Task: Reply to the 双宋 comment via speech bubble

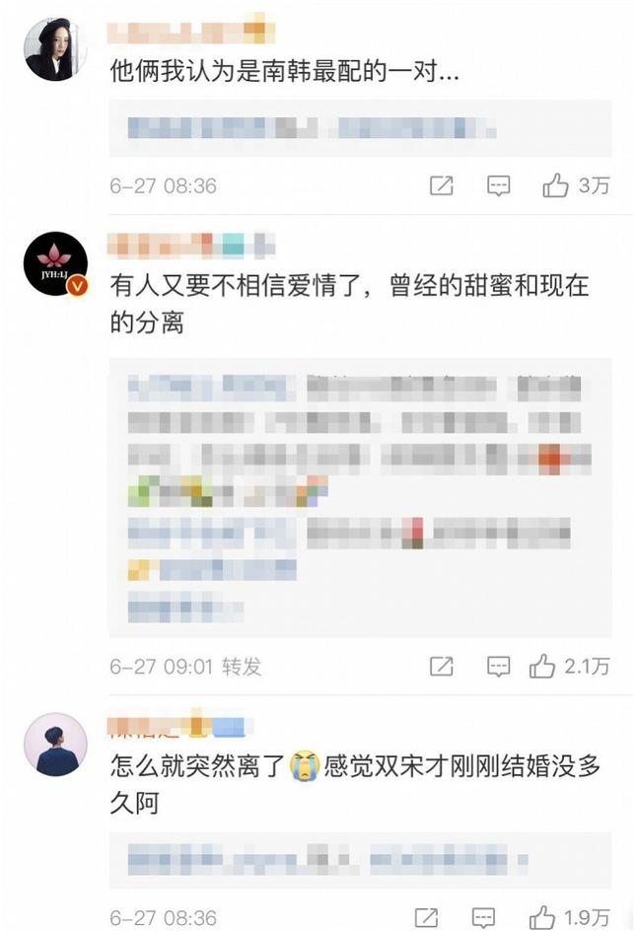Action: tap(483, 918)
